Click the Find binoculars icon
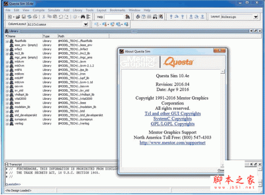Image resolution: width=265 pixels, height=195 pixels. [x=83, y=17]
